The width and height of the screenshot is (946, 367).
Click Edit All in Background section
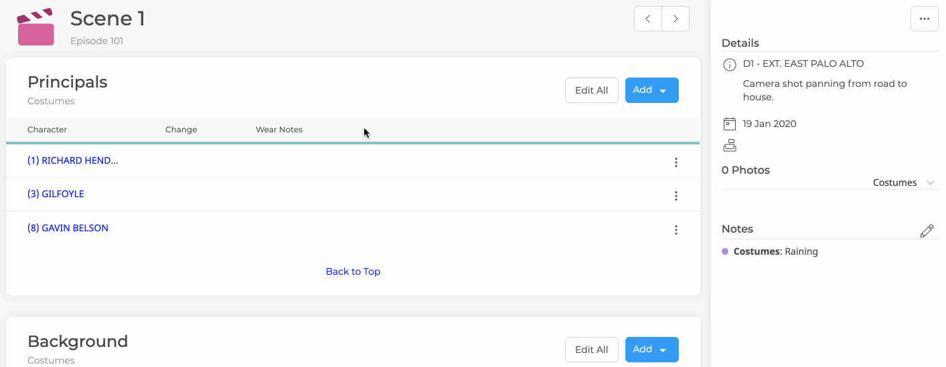592,350
